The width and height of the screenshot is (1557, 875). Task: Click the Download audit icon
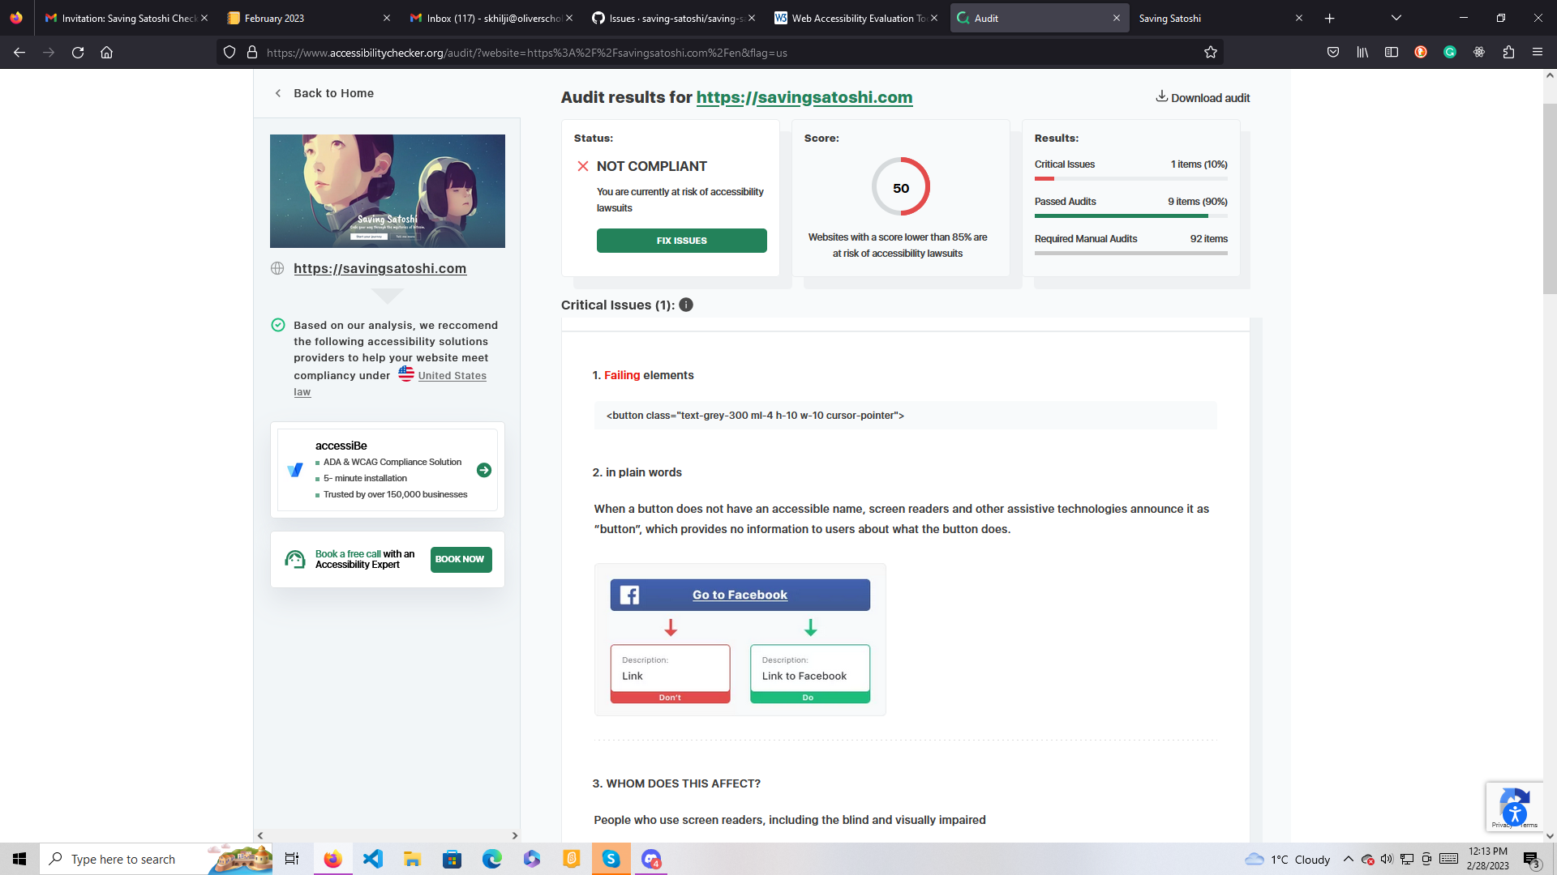point(1162,96)
